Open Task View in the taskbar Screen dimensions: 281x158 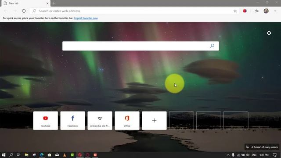click(18, 155)
